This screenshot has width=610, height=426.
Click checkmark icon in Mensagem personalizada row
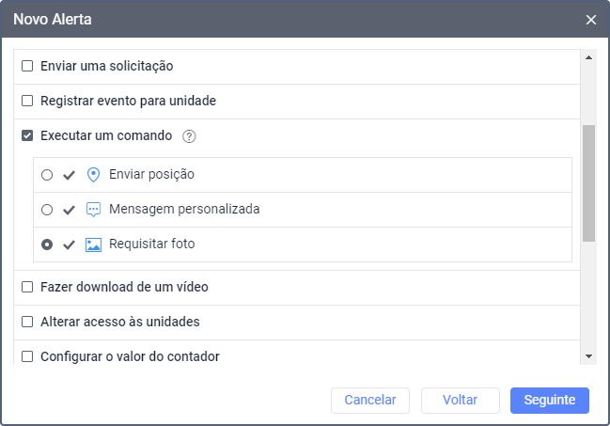pos(69,210)
